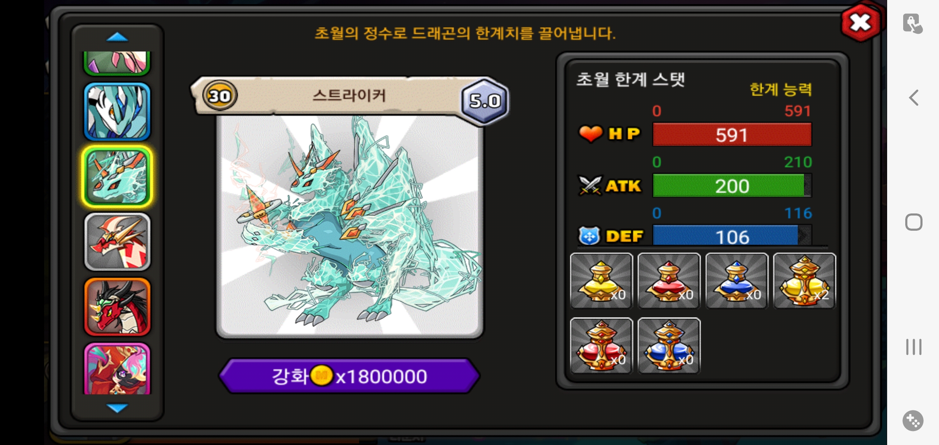Select the large blue ornate potion
939x445 pixels.
point(669,346)
